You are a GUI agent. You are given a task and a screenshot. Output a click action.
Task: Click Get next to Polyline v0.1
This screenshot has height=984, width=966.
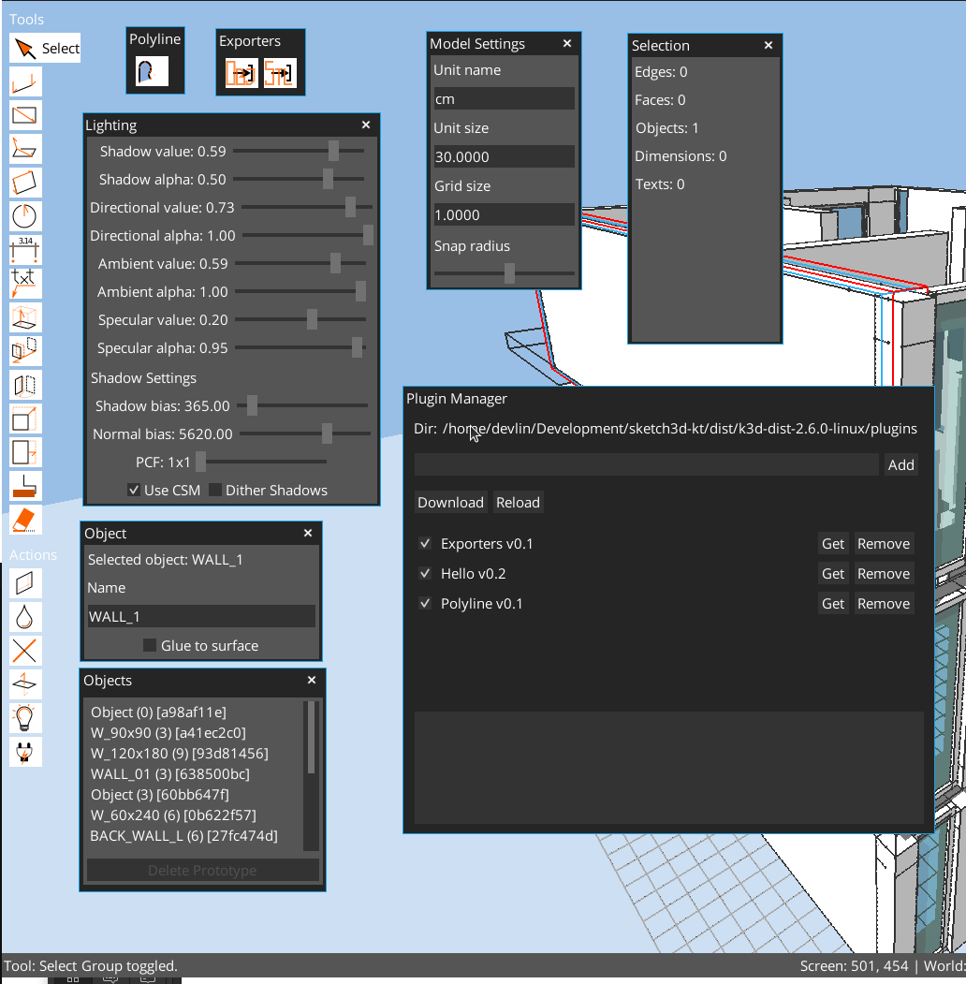832,603
